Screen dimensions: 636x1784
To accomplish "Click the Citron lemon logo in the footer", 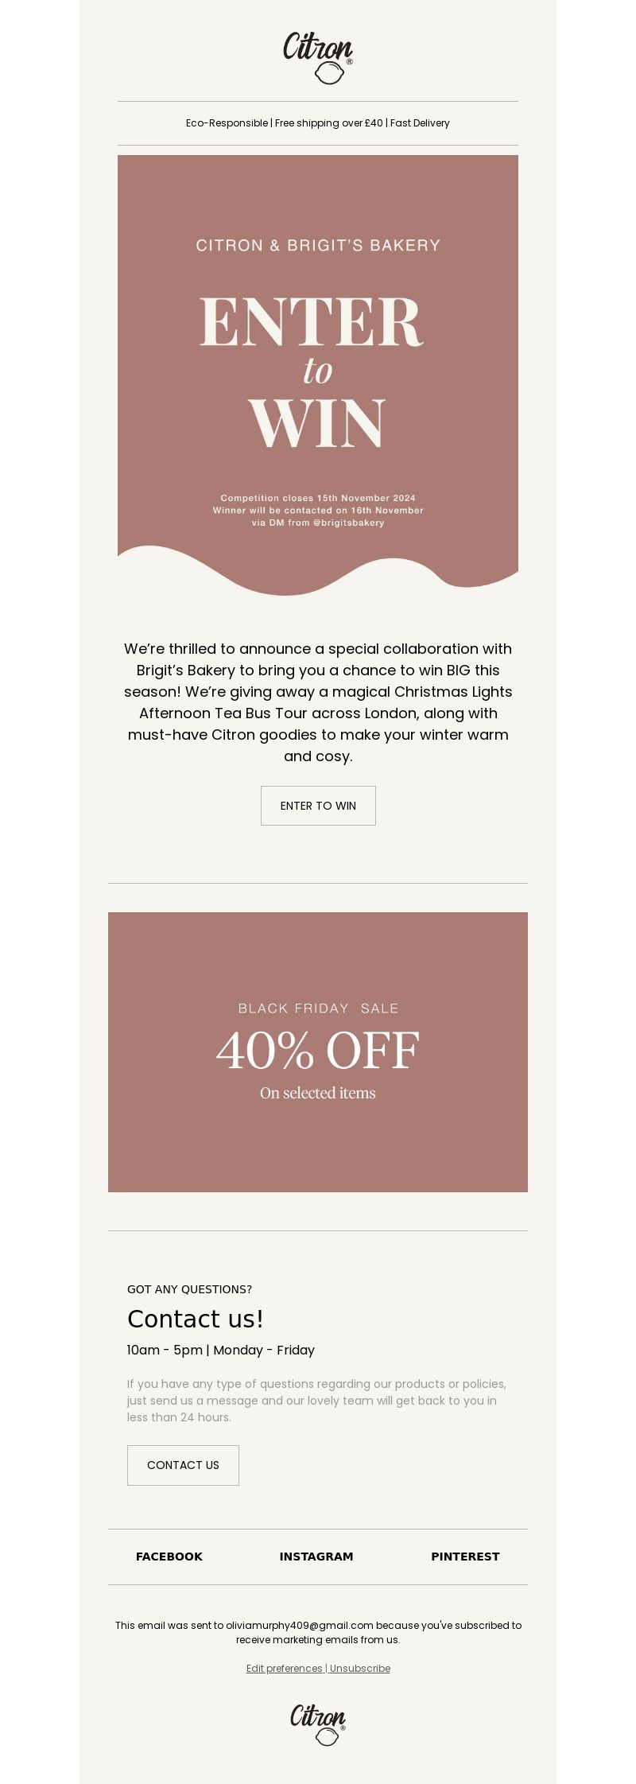I will 318,1724.
